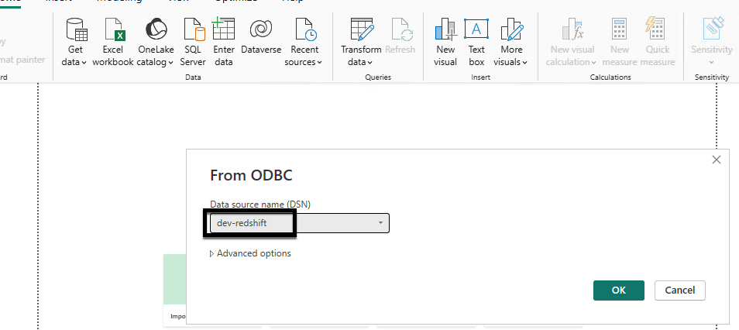The width and height of the screenshot is (739, 330).
Task: Expand Transform data dropdown arrow
Action: coord(370,62)
